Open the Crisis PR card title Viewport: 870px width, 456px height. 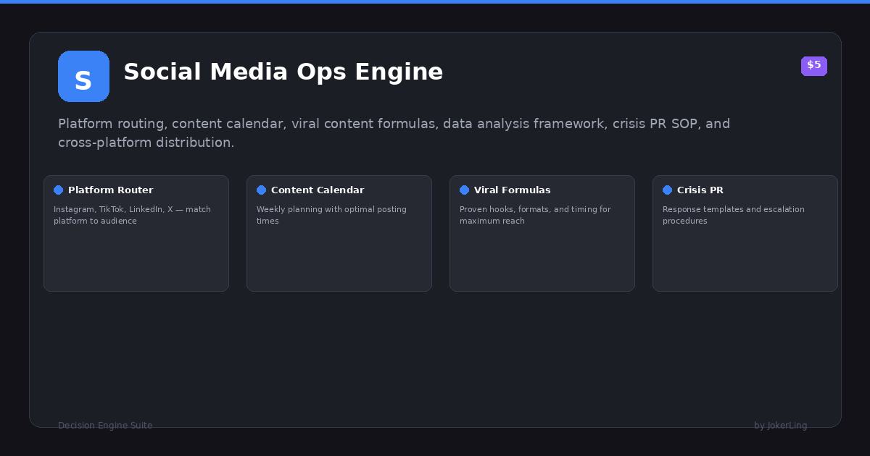tap(700, 190)
